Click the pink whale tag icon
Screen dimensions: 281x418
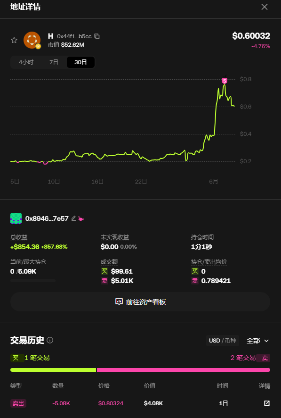click(81, 218)
